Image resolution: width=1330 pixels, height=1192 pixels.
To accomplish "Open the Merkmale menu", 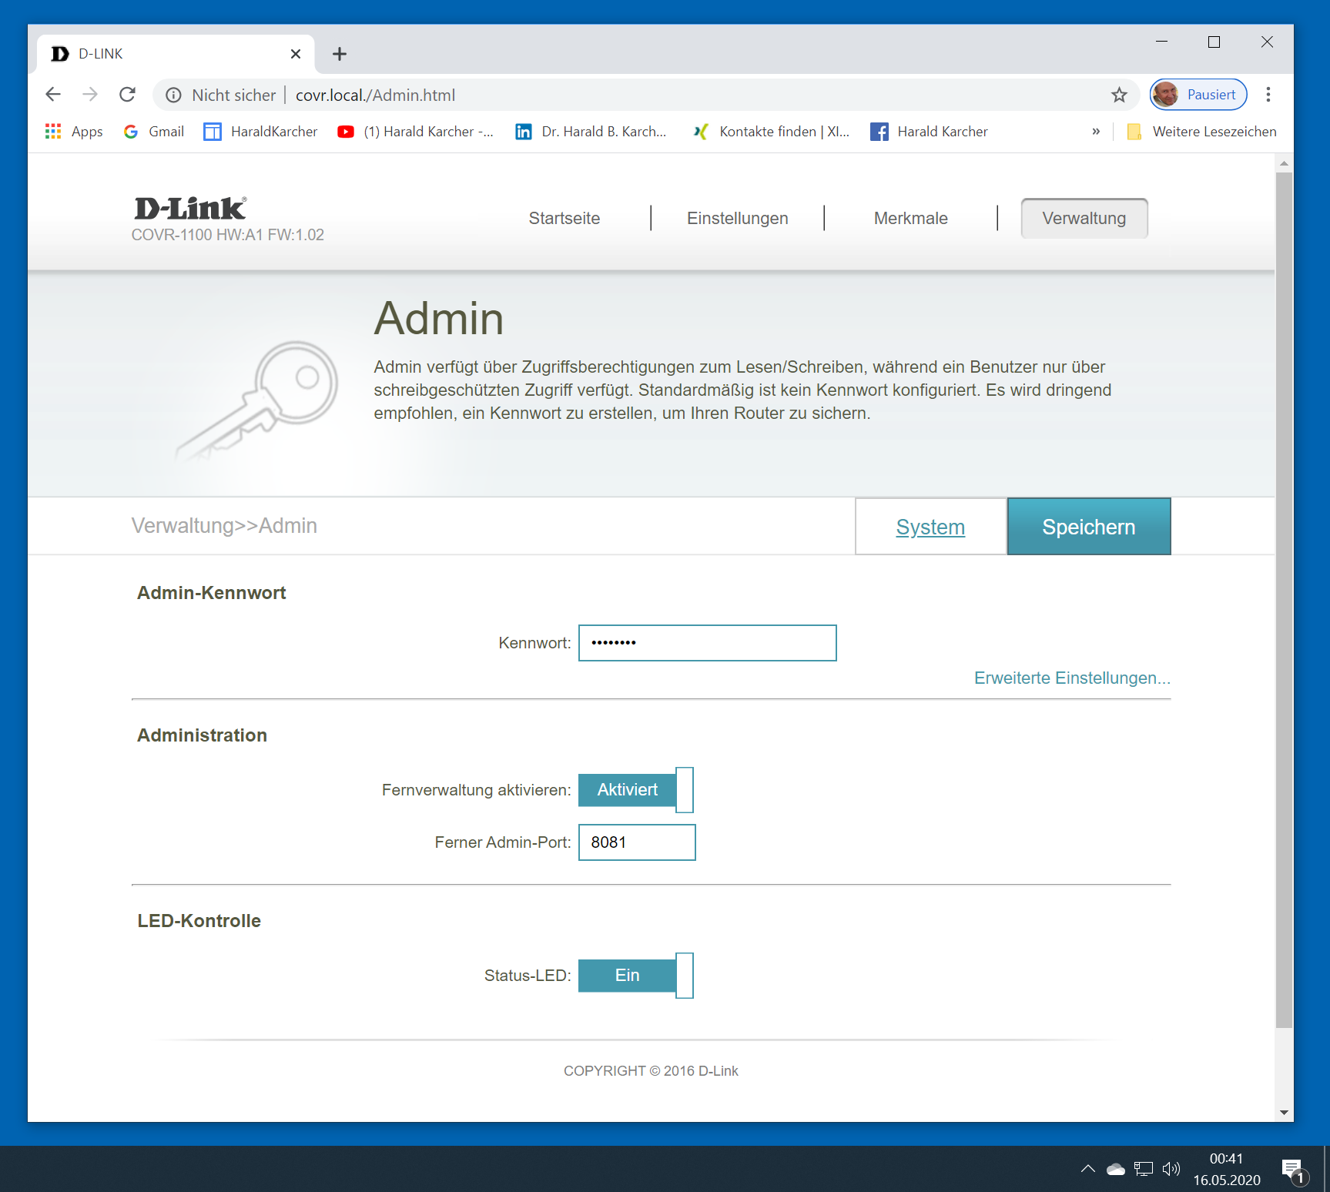I will point(910,219).
